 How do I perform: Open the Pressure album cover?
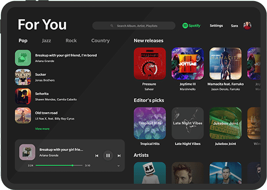(150, 63)
